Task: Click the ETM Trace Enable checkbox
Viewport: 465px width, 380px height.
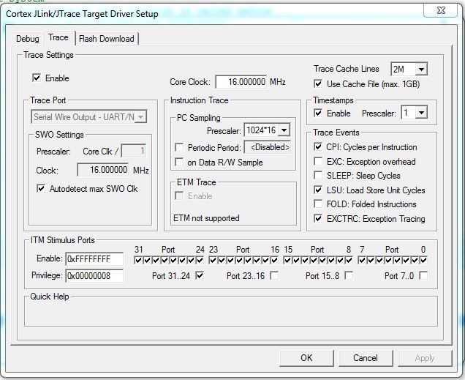Action: 179,195
